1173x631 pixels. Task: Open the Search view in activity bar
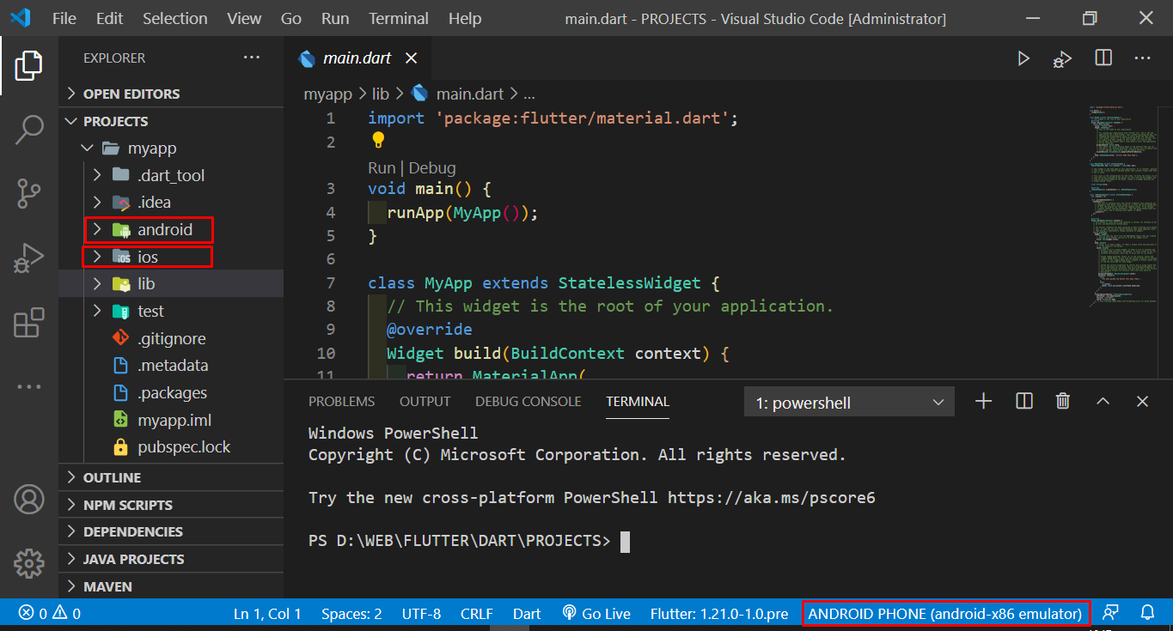point(29,130)
